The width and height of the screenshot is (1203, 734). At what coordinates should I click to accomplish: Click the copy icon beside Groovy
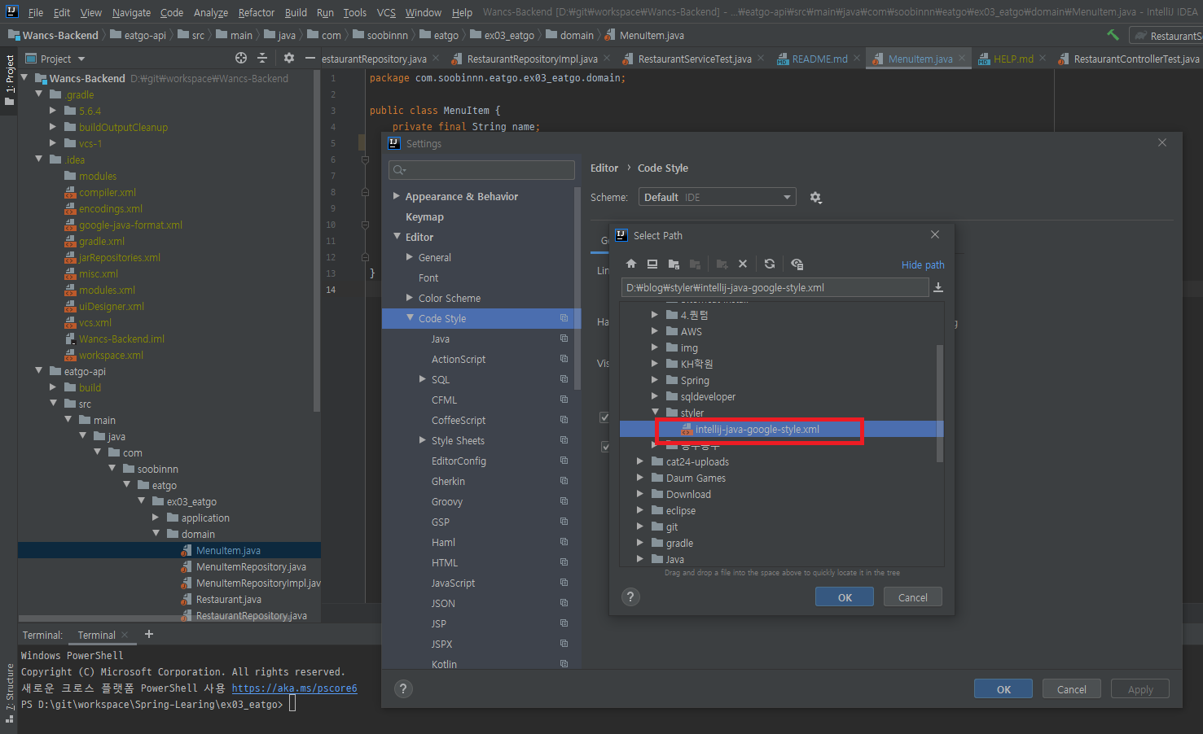click(x=564, y=501)
